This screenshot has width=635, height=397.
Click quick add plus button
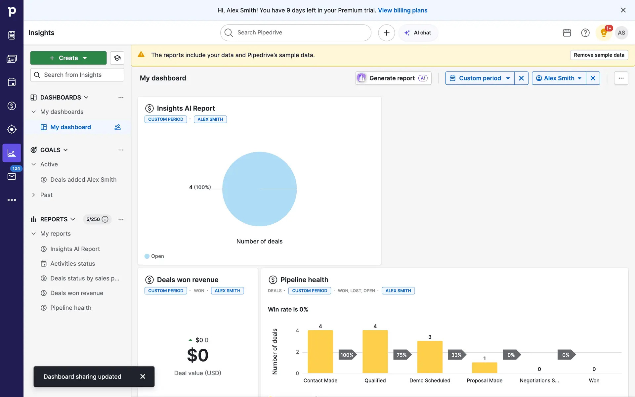[386, 33]
